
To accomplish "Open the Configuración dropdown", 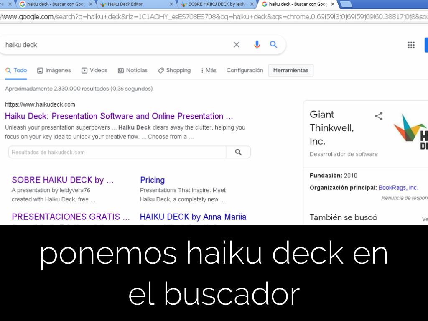I will (245, 70).
